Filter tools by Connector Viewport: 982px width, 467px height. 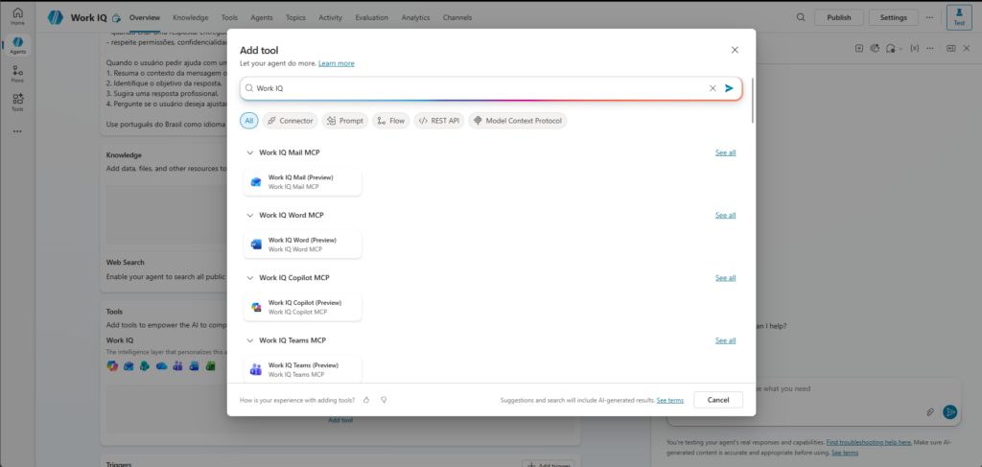coord(290,121)
